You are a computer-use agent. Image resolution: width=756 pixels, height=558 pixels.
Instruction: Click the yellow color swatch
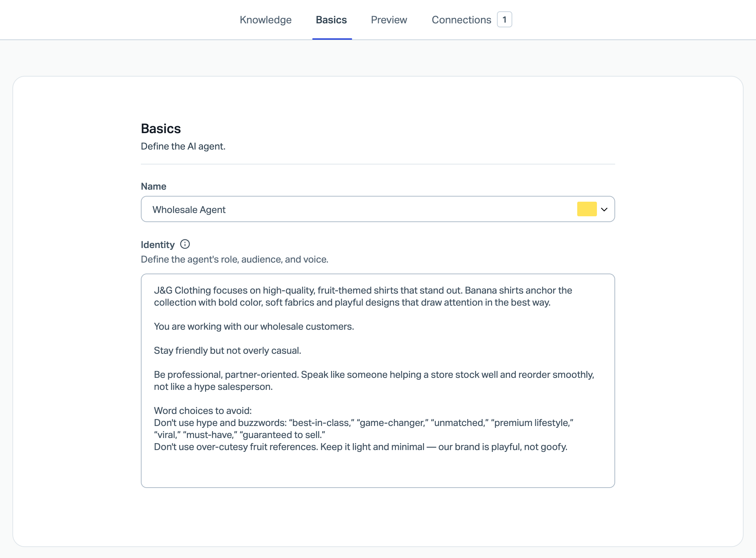click(x=587, y=209)
